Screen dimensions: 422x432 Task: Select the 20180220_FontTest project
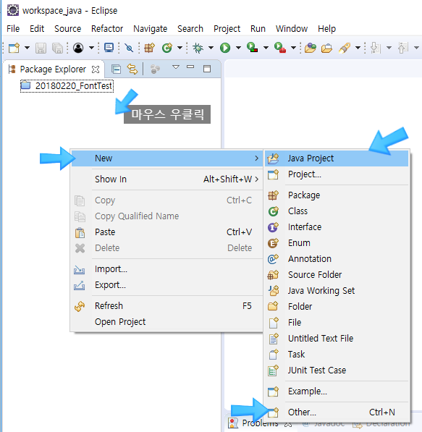[x=67, y=85]
